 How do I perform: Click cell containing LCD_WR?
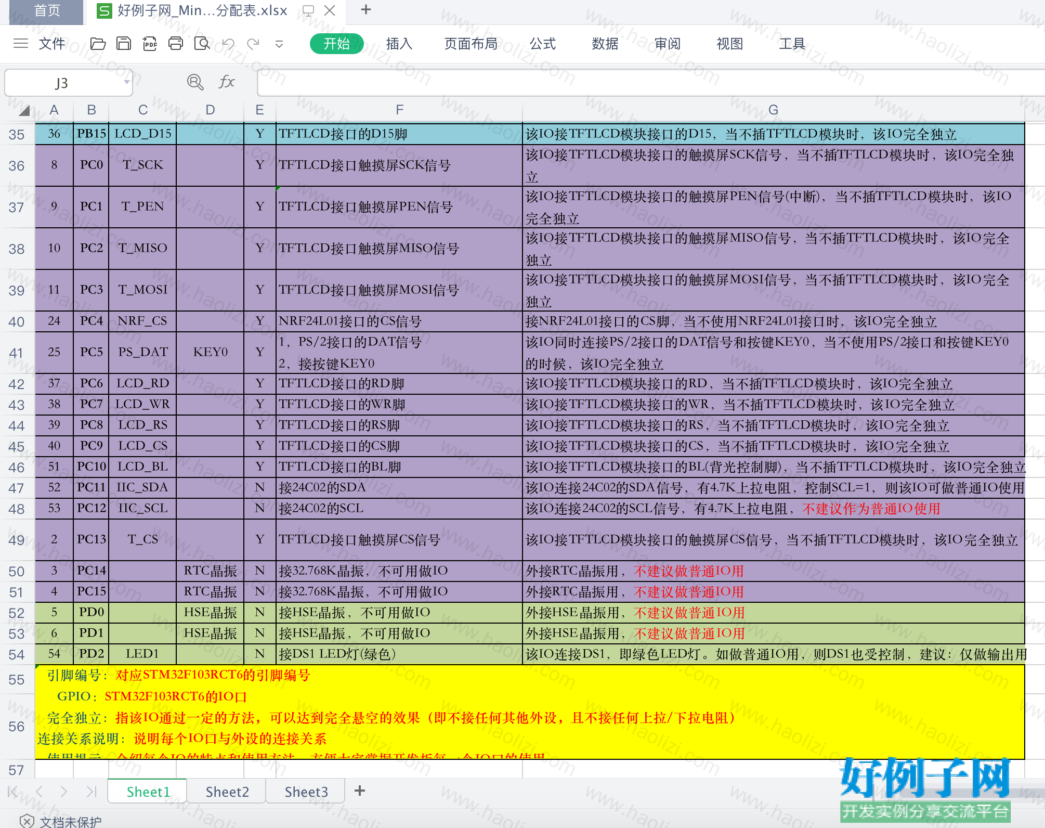pos(143,404)
